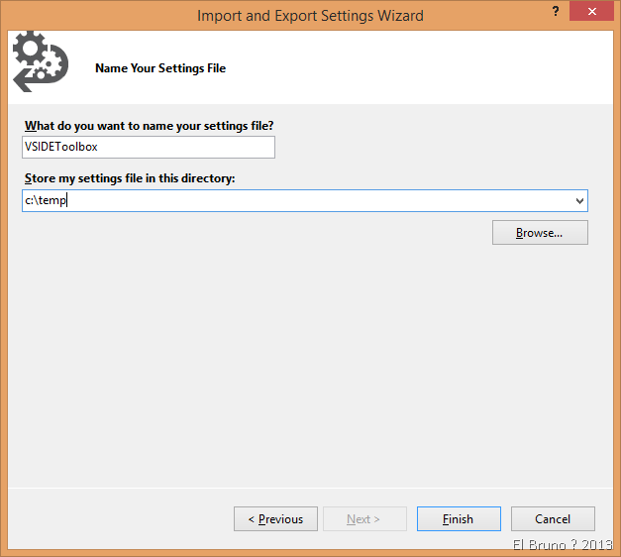Close the Import and Export Settings Wizard
This screenshot has width=621, height=557.
tap(593, 14)
